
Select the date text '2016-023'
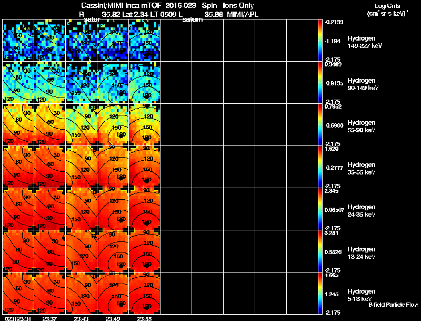tap(180, 6)
